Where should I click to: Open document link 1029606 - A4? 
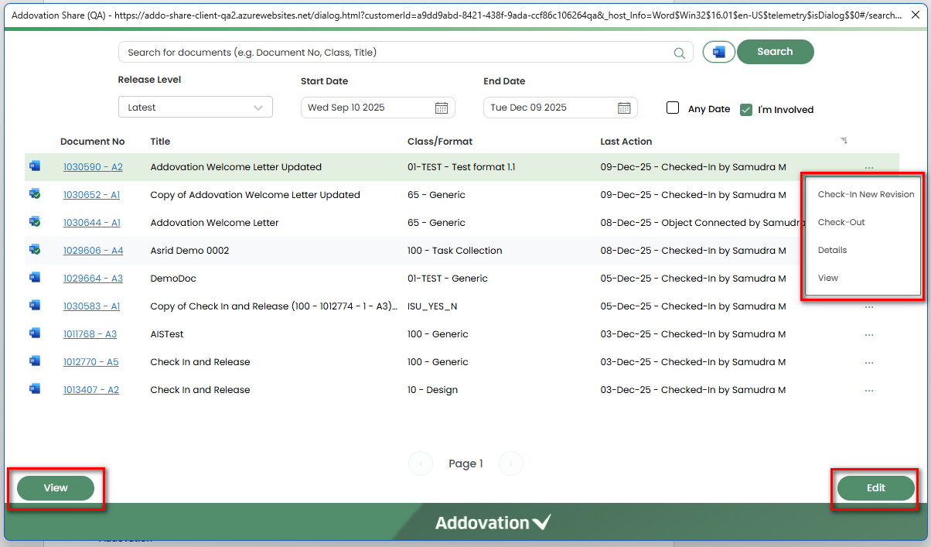(93, 251)
